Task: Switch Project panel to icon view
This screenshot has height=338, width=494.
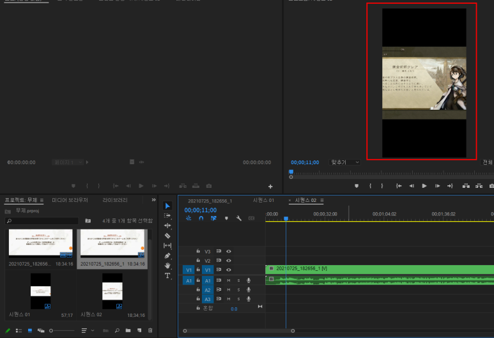Action: (x=30, y=330)
